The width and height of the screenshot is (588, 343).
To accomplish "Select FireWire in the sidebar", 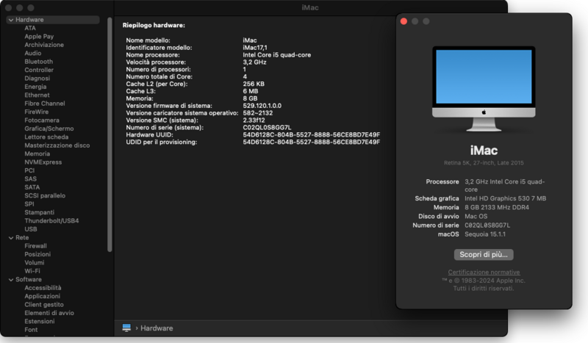I will [x=36, y=112].
